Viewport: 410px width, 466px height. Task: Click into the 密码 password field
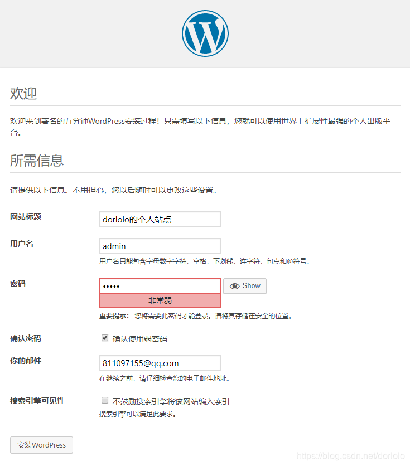click(x=160, y=286)
